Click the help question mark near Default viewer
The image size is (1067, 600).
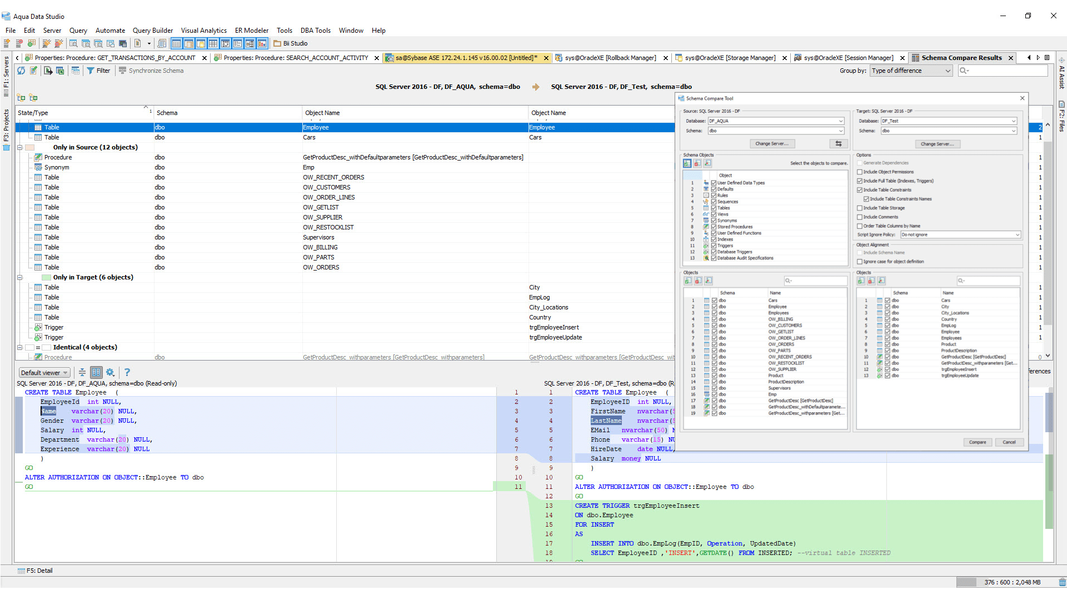[127, 372]
